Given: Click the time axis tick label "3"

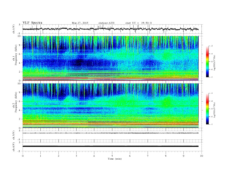Looking at the screenshot, I should [76, 156].
